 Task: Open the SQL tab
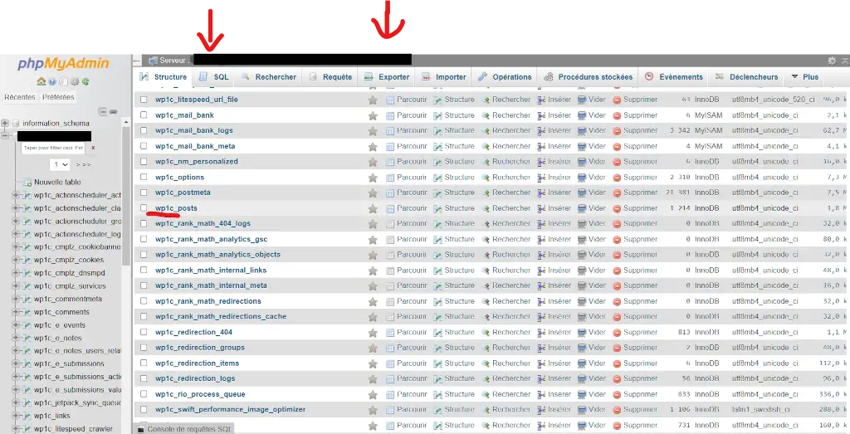click(213, 77)
